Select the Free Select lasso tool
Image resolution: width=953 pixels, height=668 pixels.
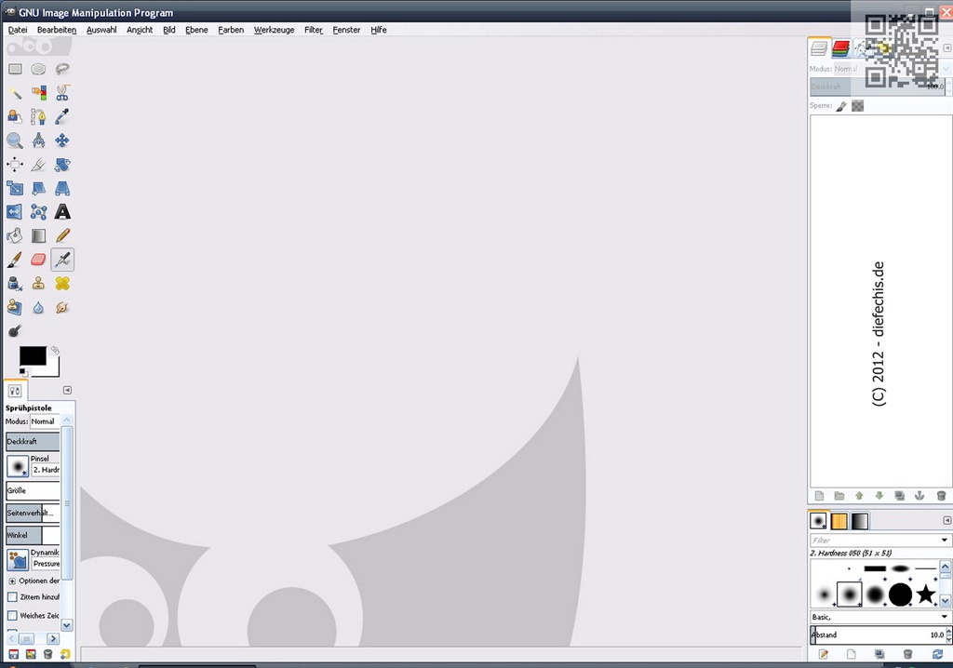[x=62, y=69]
